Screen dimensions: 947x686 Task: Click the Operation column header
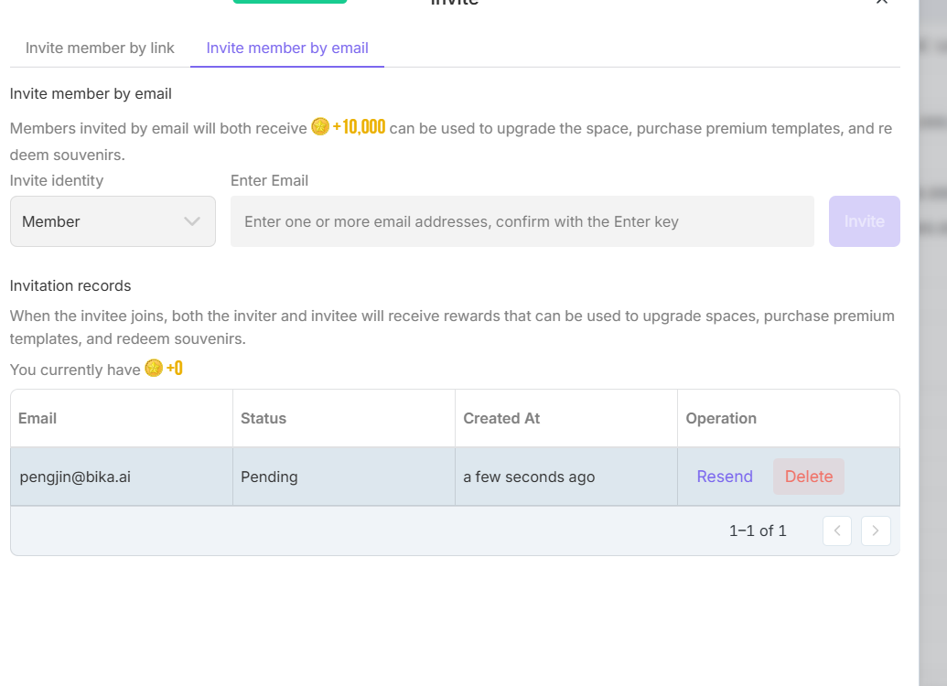pyautogui.click(x=721, y=418)
